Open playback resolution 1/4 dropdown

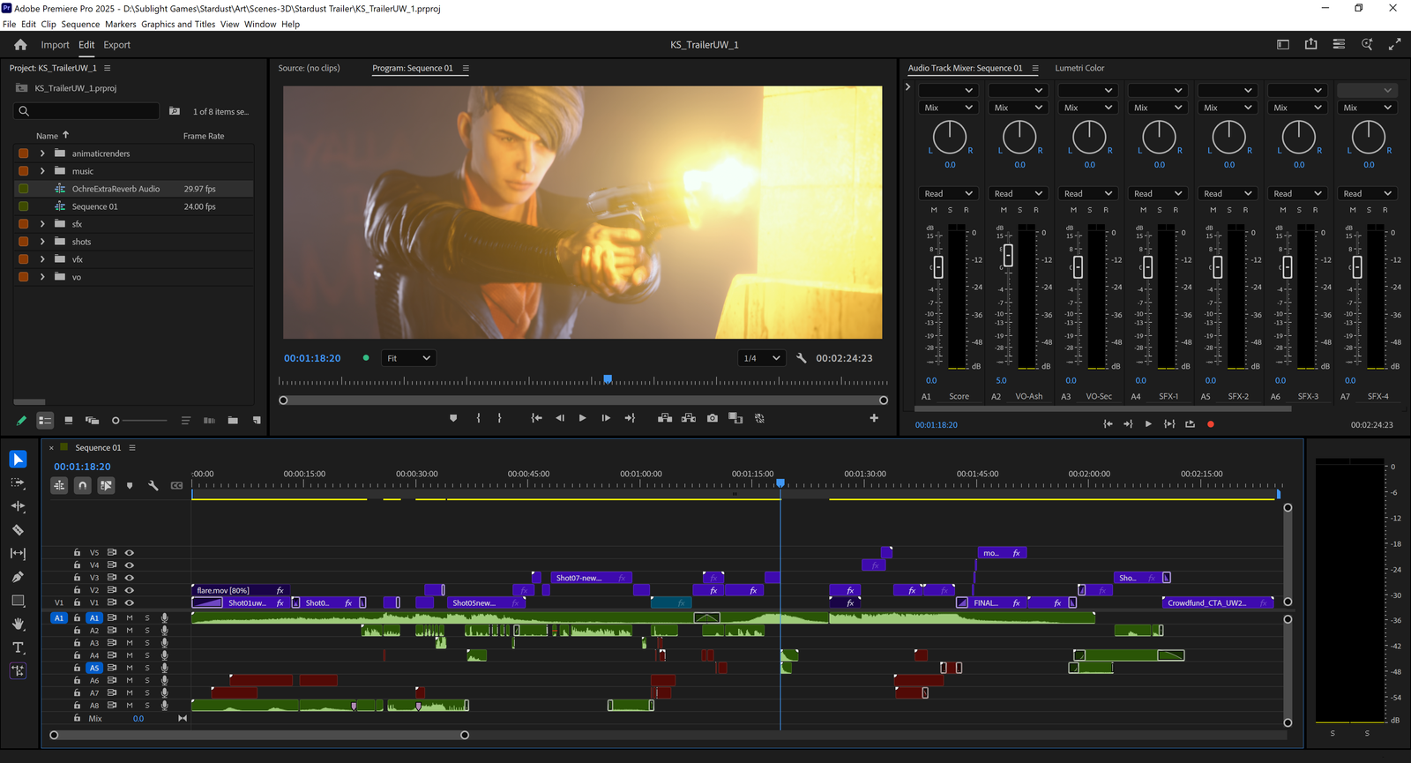pos(761,358)
